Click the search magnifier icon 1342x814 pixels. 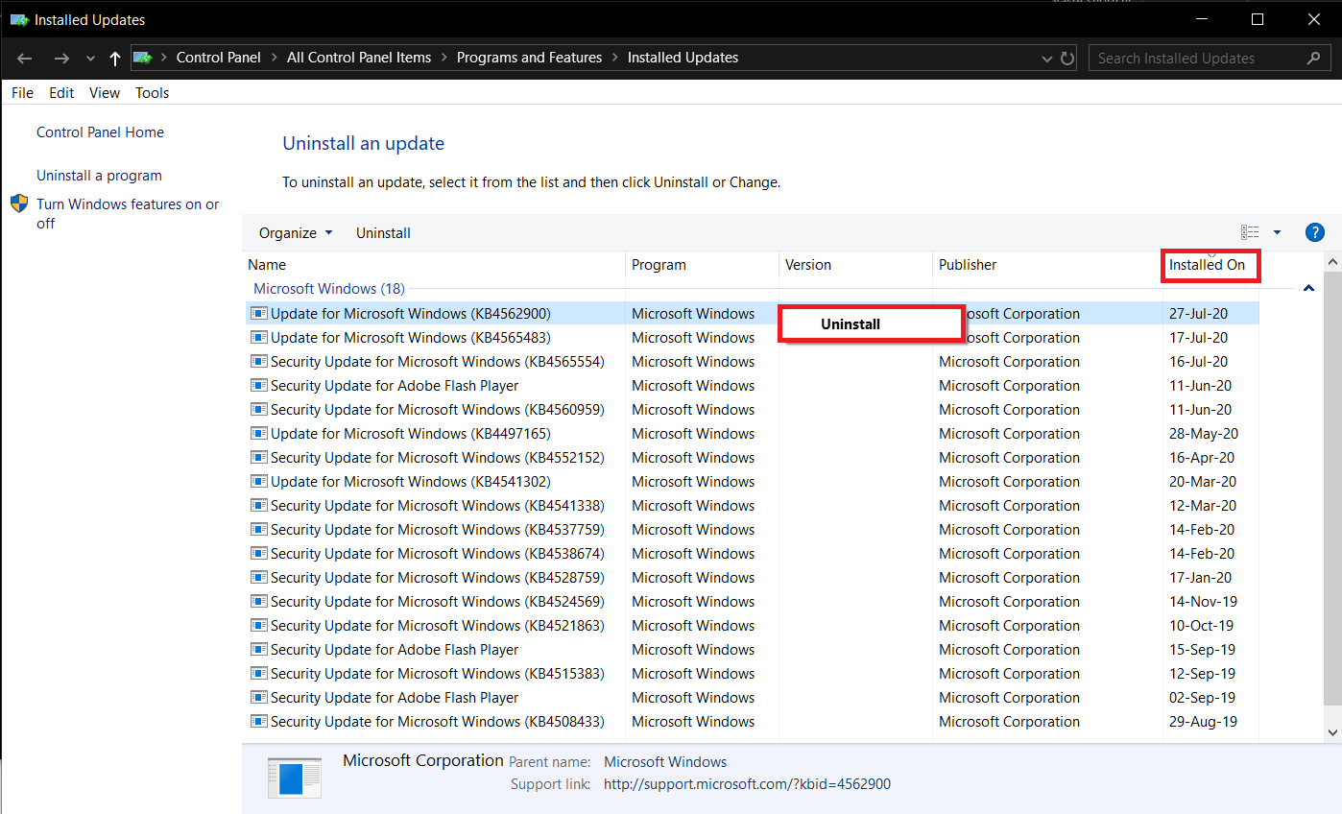point(1313,59)
